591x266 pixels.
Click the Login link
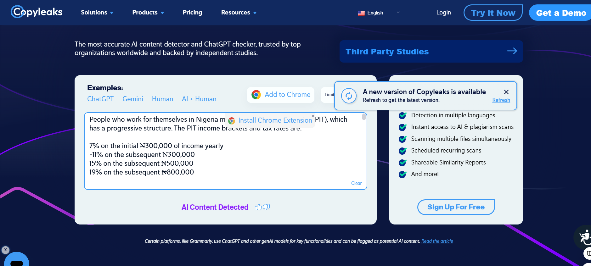(443, 12)
